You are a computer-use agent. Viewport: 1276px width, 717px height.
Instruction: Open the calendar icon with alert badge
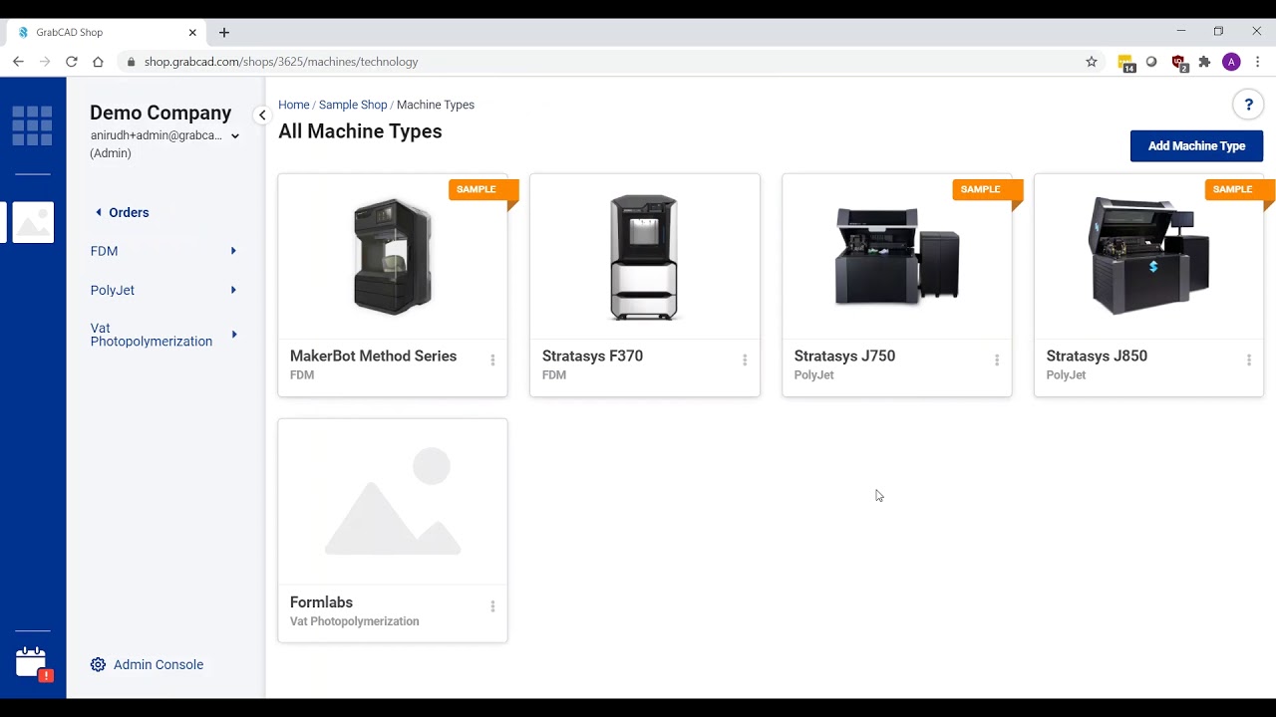pos(32,663)
